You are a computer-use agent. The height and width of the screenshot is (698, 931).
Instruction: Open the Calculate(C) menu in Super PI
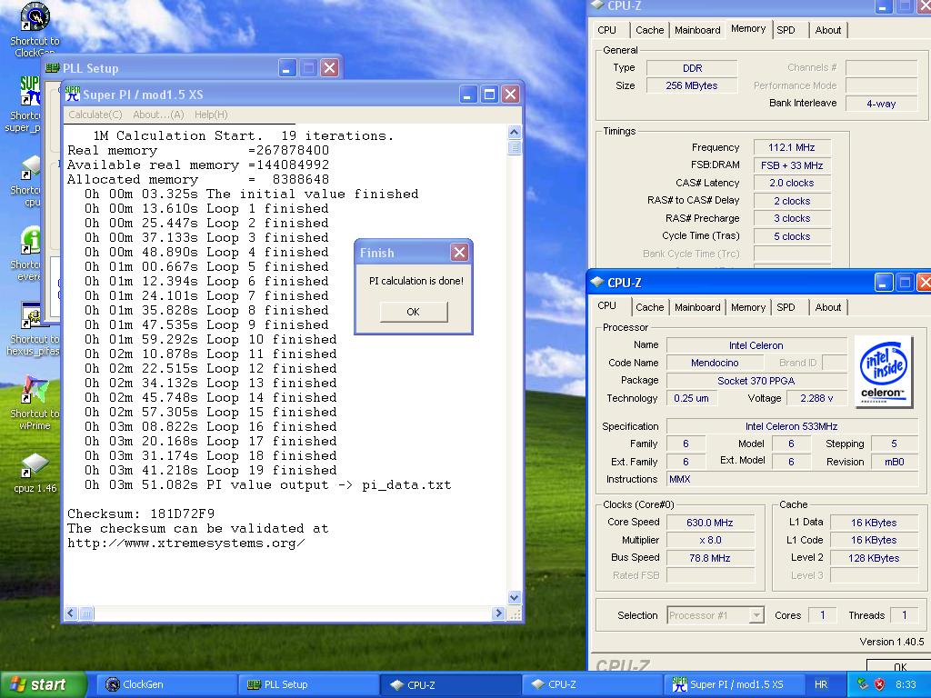pyautogui.click(x=95, y=115)
